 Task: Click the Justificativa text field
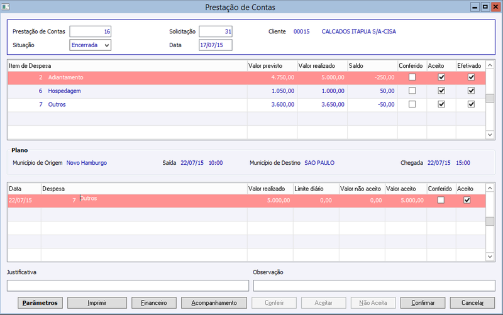[128, 285]
